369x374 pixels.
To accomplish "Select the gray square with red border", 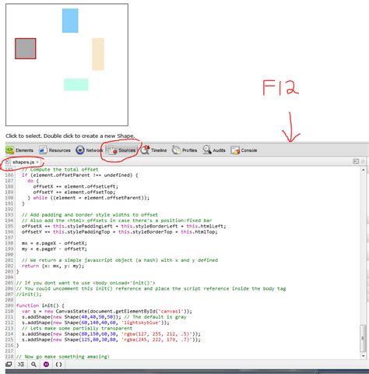I will (x=26, y=48).
